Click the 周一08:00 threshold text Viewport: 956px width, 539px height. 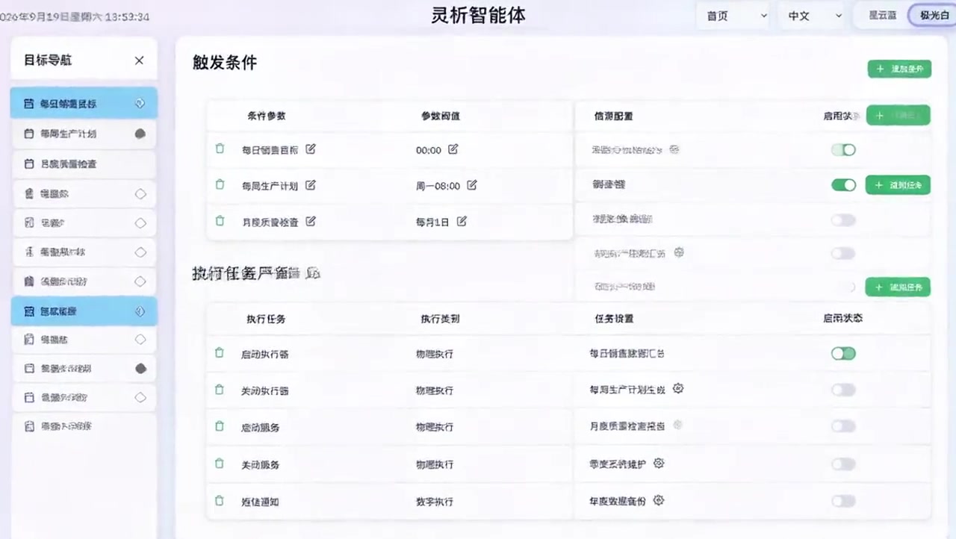pyautogui.click(x=438, y=186)
